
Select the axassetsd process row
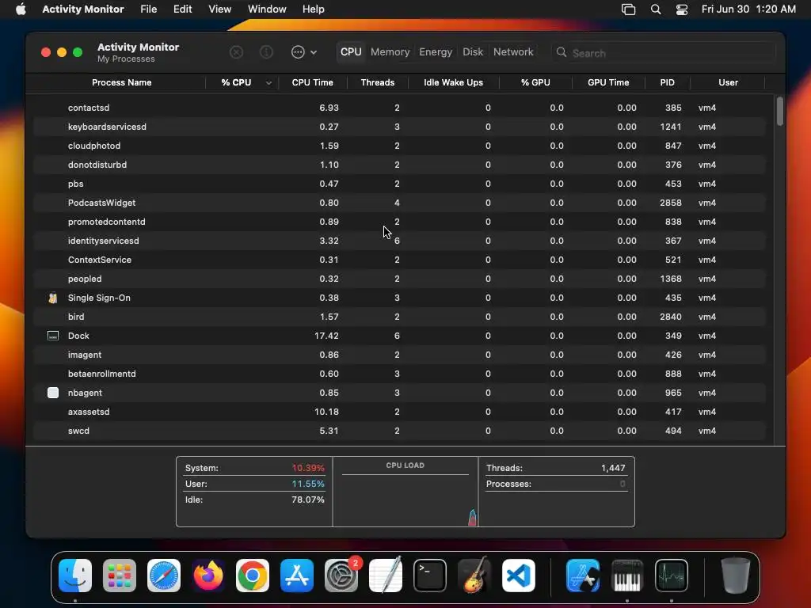pyautogui.click(x=399, y=412)
